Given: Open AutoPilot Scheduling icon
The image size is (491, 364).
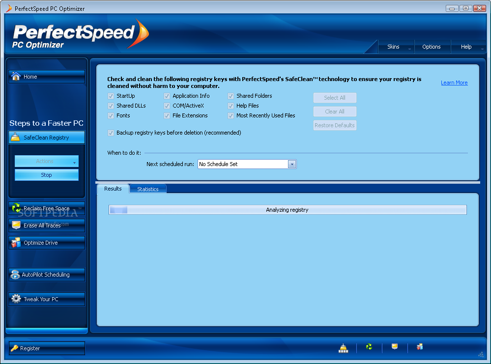Looking at the screenshot, I should pyautogui.click(x=15, y=275).
